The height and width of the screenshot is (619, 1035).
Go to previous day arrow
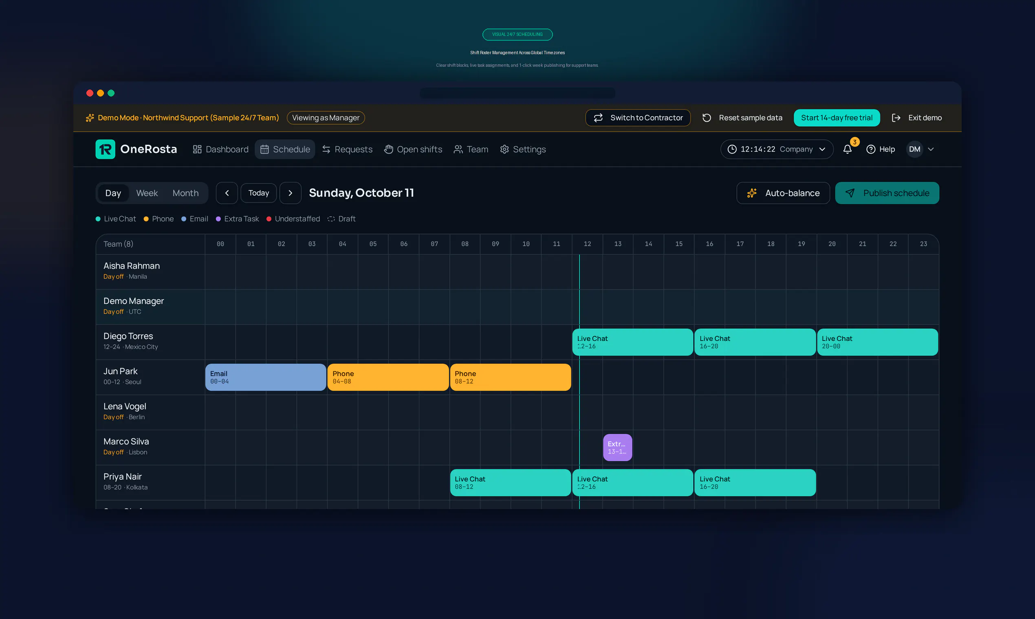[x=227, y=193]
